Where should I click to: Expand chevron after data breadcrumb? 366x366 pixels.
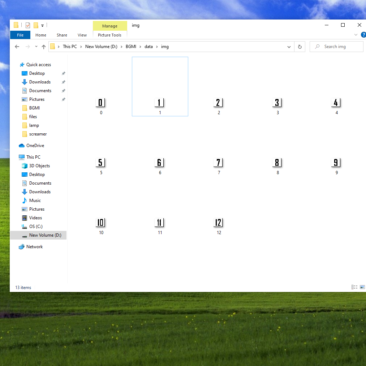click(x=157, y=47)
